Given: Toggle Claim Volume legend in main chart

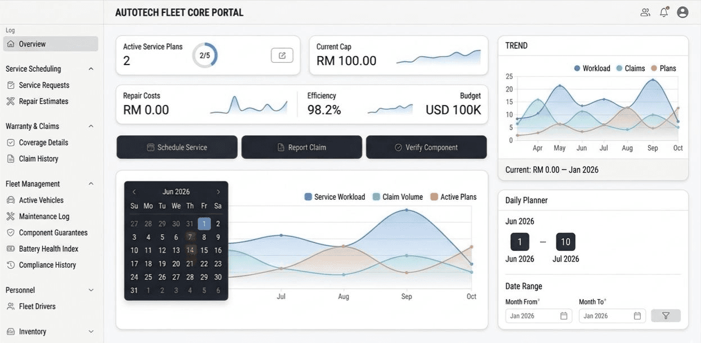Looking at the screenshot, I should point(397,197).
